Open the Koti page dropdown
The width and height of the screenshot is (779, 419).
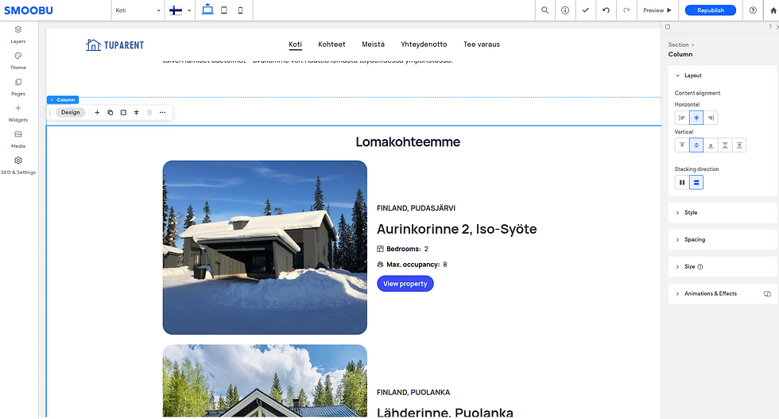(x=138, y=10)
